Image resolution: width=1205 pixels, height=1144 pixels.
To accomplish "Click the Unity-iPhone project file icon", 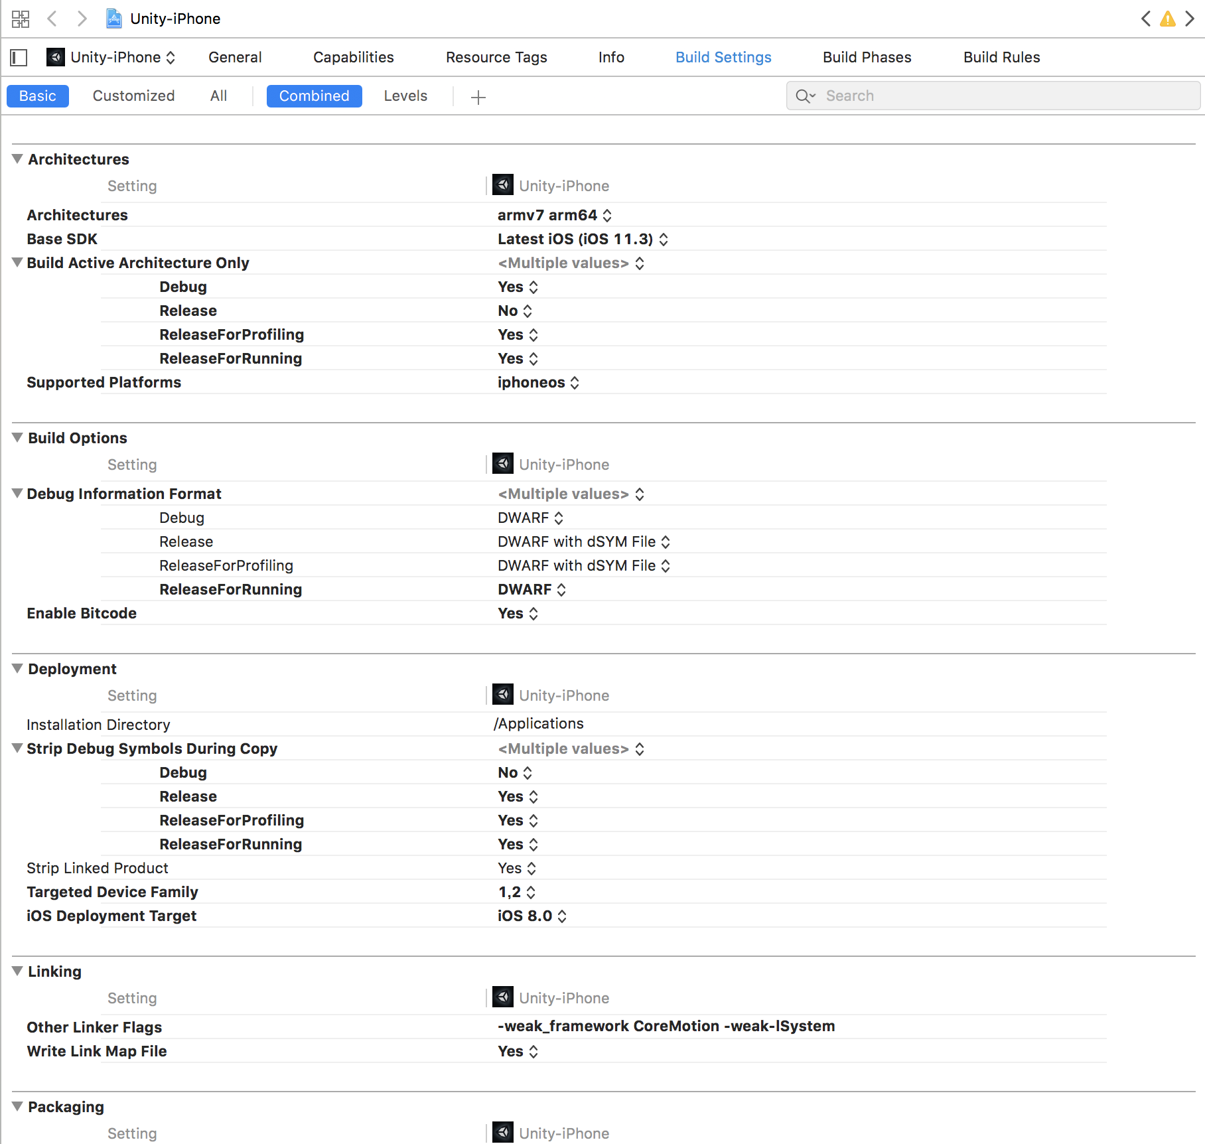I will tap(114, 19).
